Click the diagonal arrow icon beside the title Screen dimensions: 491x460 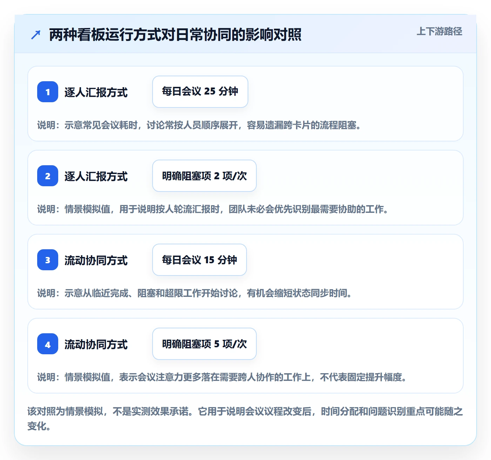[x=36, y=35]
